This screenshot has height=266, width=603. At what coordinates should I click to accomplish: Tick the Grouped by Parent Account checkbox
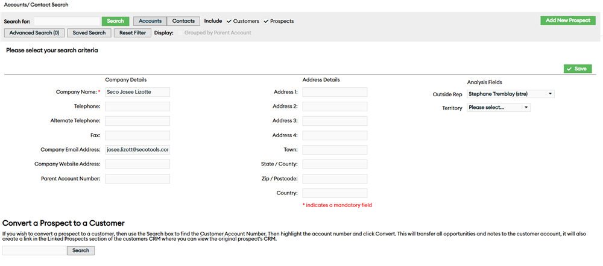178,32
